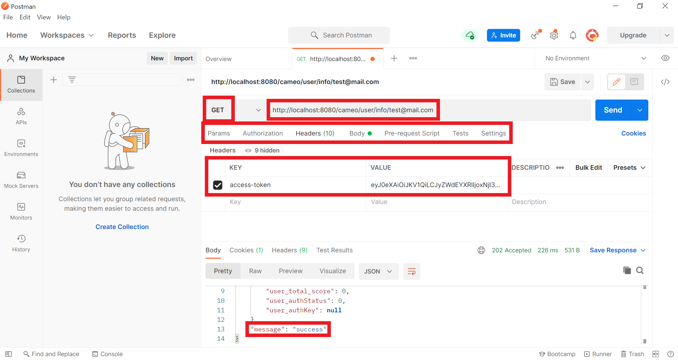Open the Edit menu
This screenshot has width=678, height=360.
[x=25, y=17]
